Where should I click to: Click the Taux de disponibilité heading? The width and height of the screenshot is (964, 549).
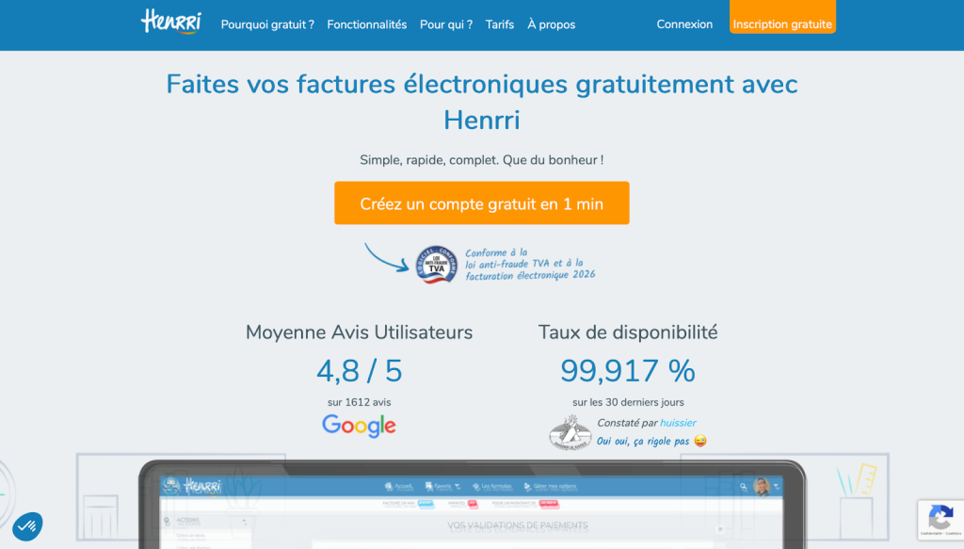(x=628, y=332)
